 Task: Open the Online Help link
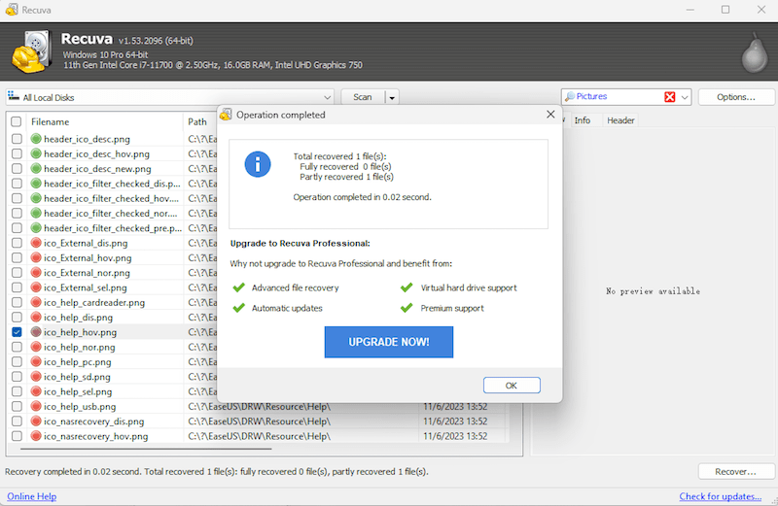32,496
